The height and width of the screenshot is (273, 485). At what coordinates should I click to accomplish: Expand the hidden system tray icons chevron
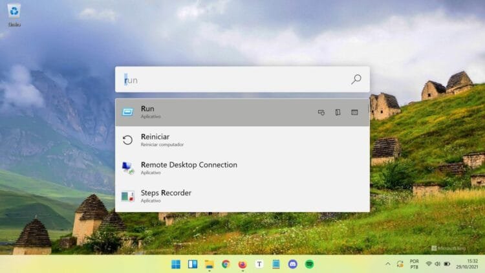pyautogui.click(x=388, y=264)
